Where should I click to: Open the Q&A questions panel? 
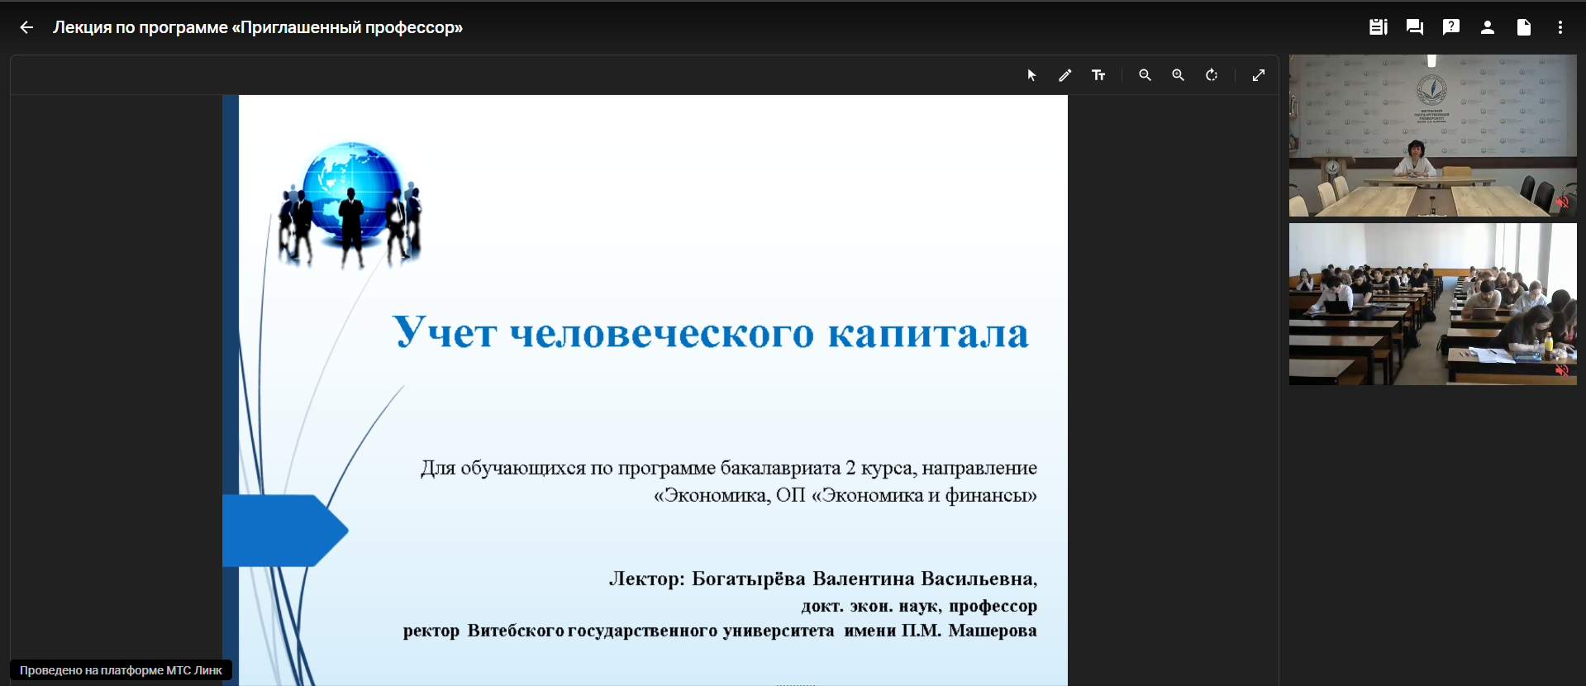point(1450,27)
